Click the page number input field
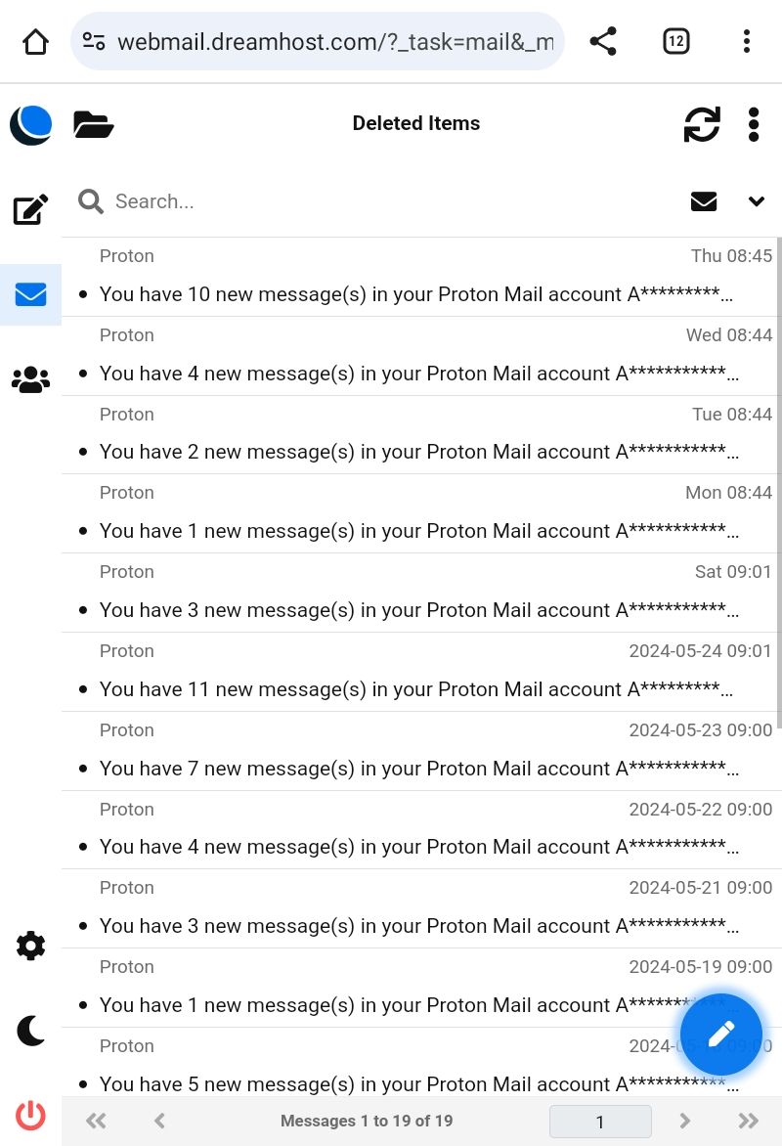This screenshot has height=1146, width=782. (600, 1122)
